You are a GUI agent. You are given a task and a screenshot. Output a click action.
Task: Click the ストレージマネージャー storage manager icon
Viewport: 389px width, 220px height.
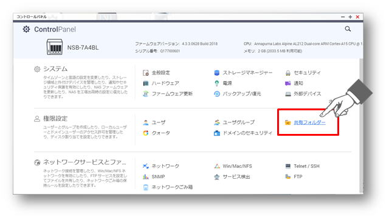tap(217, 73)
